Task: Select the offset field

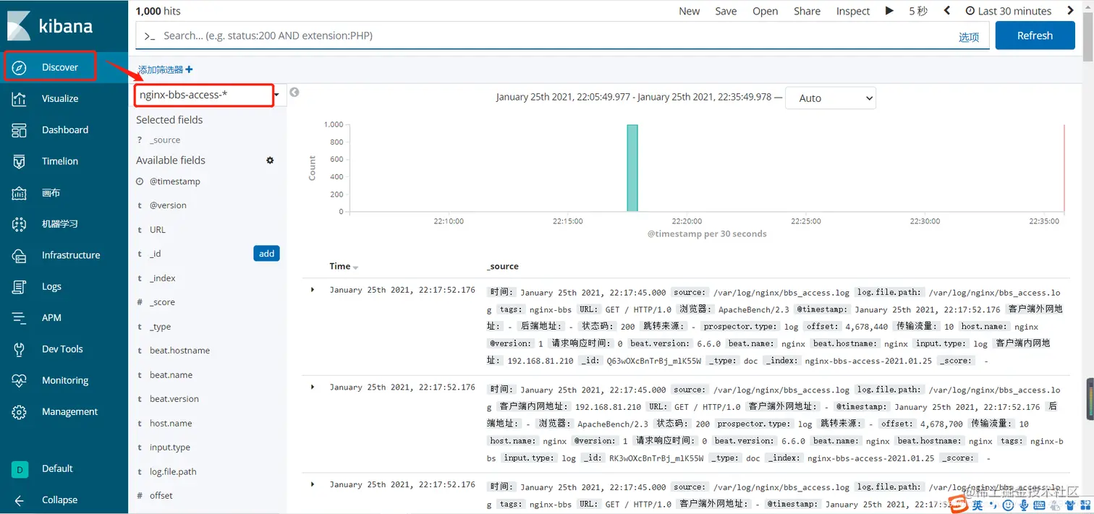Action: click(161, 496)
